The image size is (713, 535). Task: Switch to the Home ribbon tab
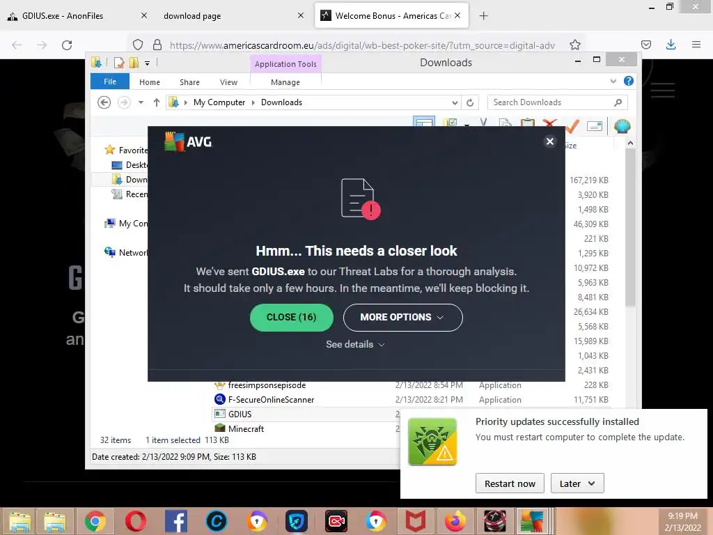point(150,82)
